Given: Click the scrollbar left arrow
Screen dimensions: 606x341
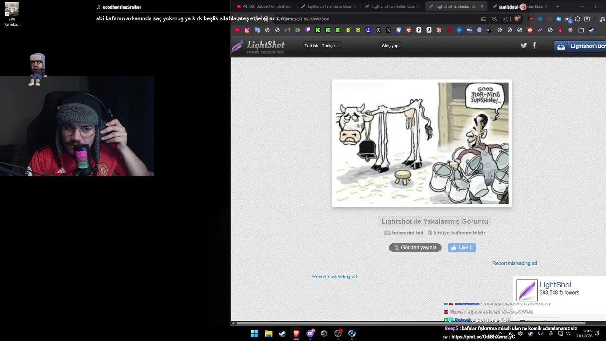Looking at the screenshot, I should pyautogui.click(x=232, y=323).
